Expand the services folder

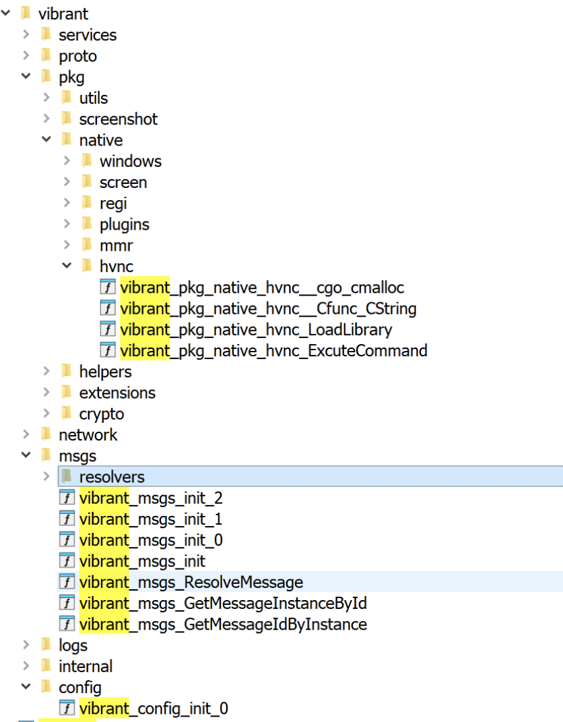[x=25, y=34]
